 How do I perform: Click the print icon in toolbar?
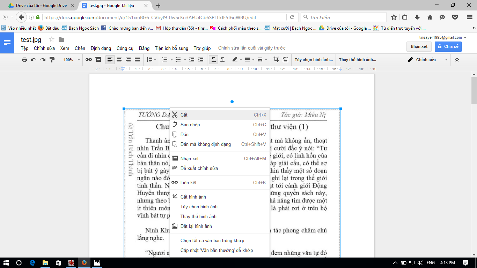(x=24, y=60)
